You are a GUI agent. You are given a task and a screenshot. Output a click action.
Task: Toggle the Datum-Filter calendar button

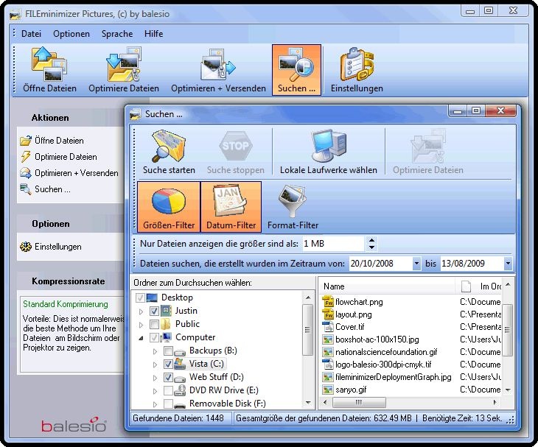pyautogui.click(x=231, y=207)
